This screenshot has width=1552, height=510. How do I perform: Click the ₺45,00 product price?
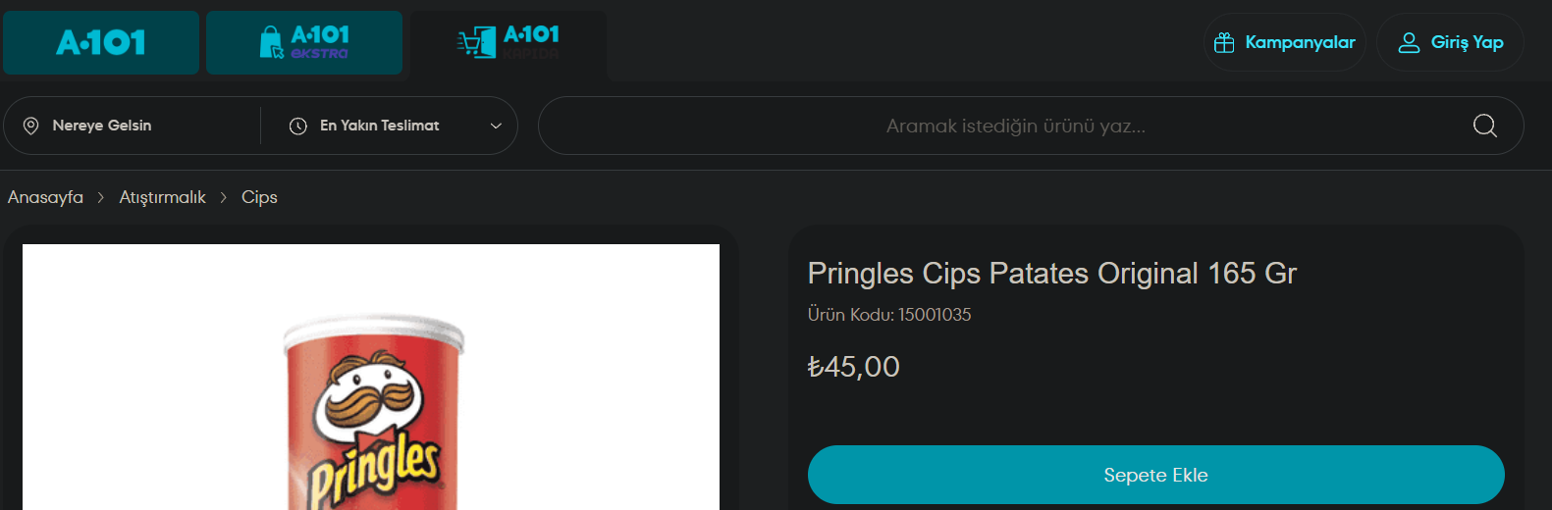853,367
